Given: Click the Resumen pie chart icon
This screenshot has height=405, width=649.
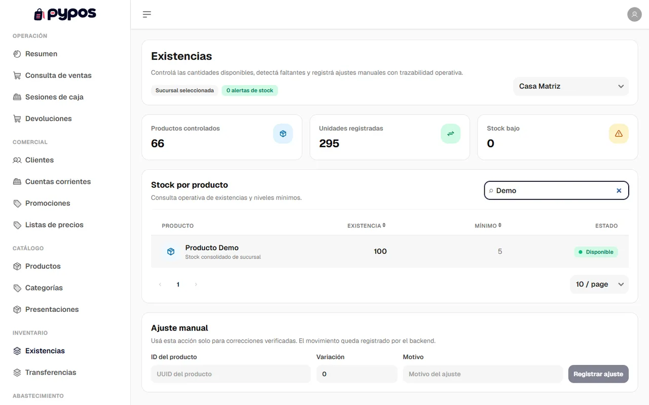Looking at the screenshot, I should tap(17, 54).
